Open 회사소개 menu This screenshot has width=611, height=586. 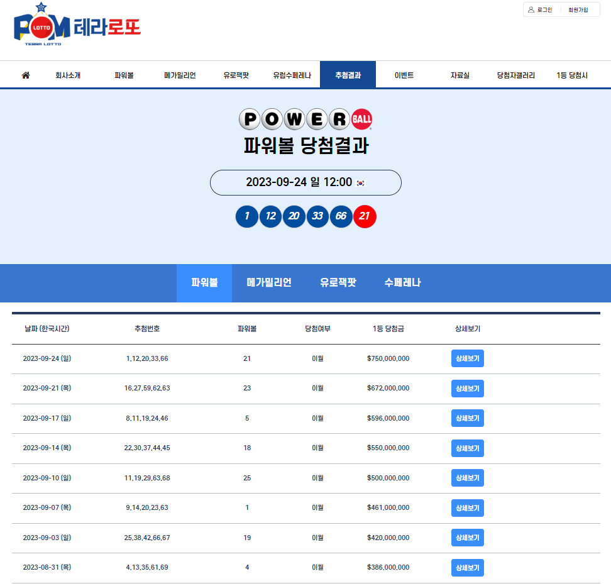click(x=68, y=75)
